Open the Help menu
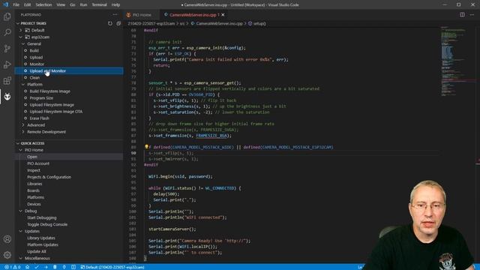The width and height of the screenshot is (480, 270). tap(115, 4)
